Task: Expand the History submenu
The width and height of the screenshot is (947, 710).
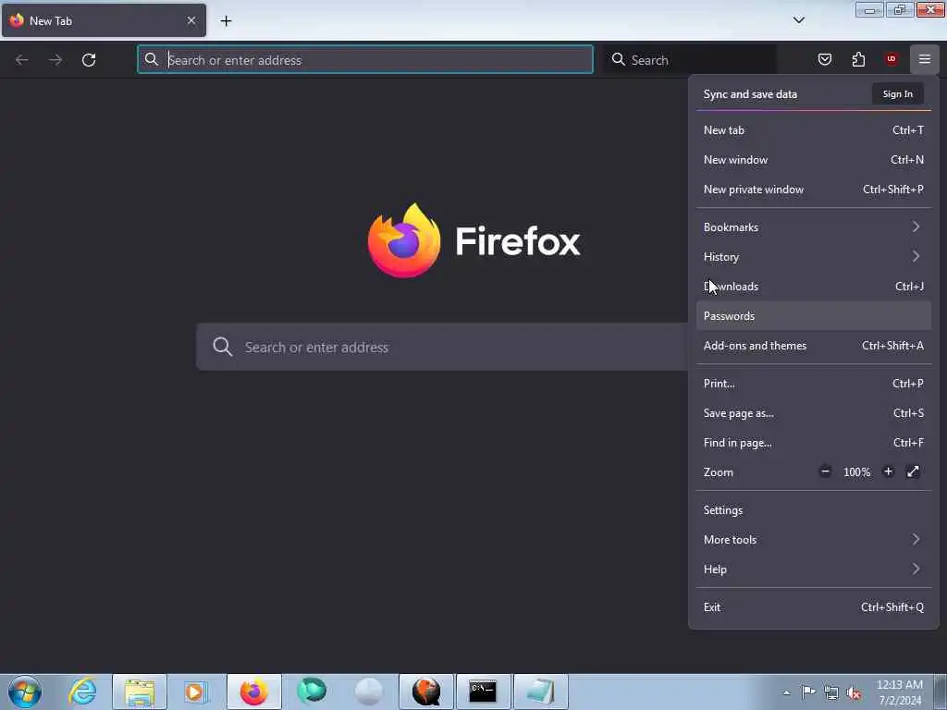Action: 814,257
